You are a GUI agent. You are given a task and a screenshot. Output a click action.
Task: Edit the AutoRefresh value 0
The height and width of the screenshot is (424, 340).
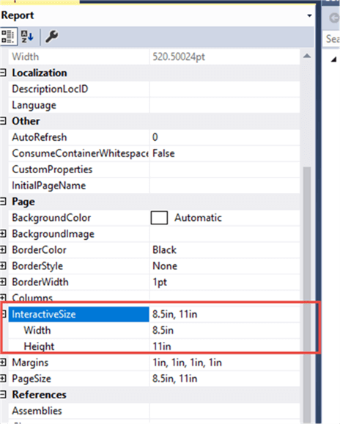click(225, 137)
